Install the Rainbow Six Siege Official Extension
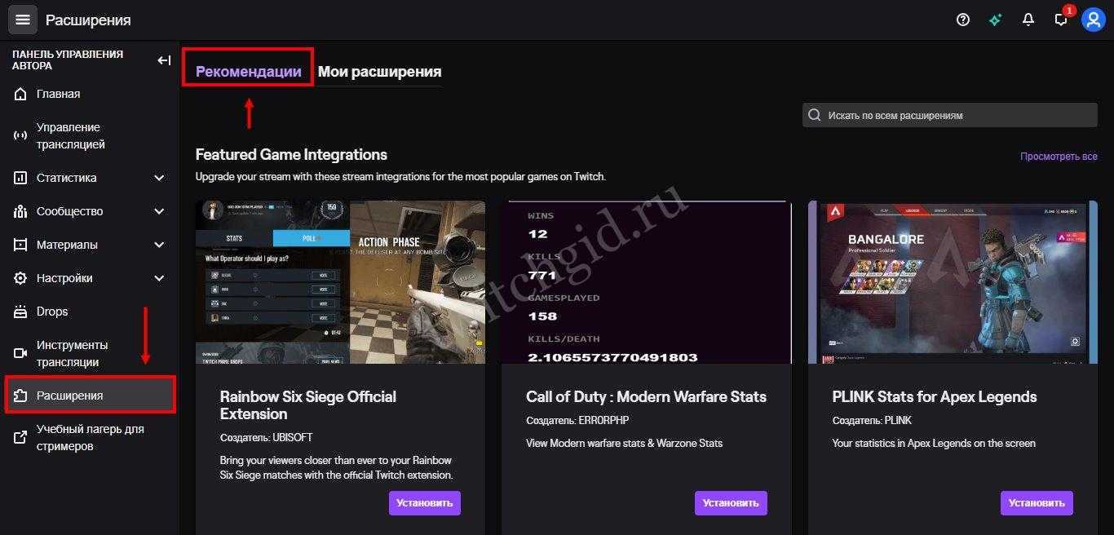 pos(424,503)
